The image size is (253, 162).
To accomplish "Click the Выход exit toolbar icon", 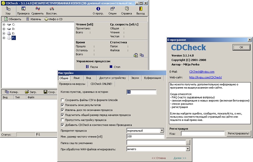I will coord(140,11).
